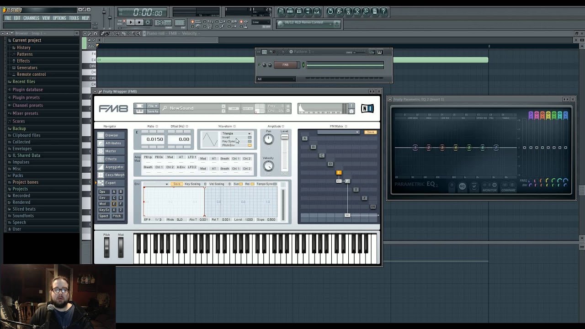This screenshot has width=585, height=329.
Task: Open the CHANNELS menu
Action: (31, 18)
